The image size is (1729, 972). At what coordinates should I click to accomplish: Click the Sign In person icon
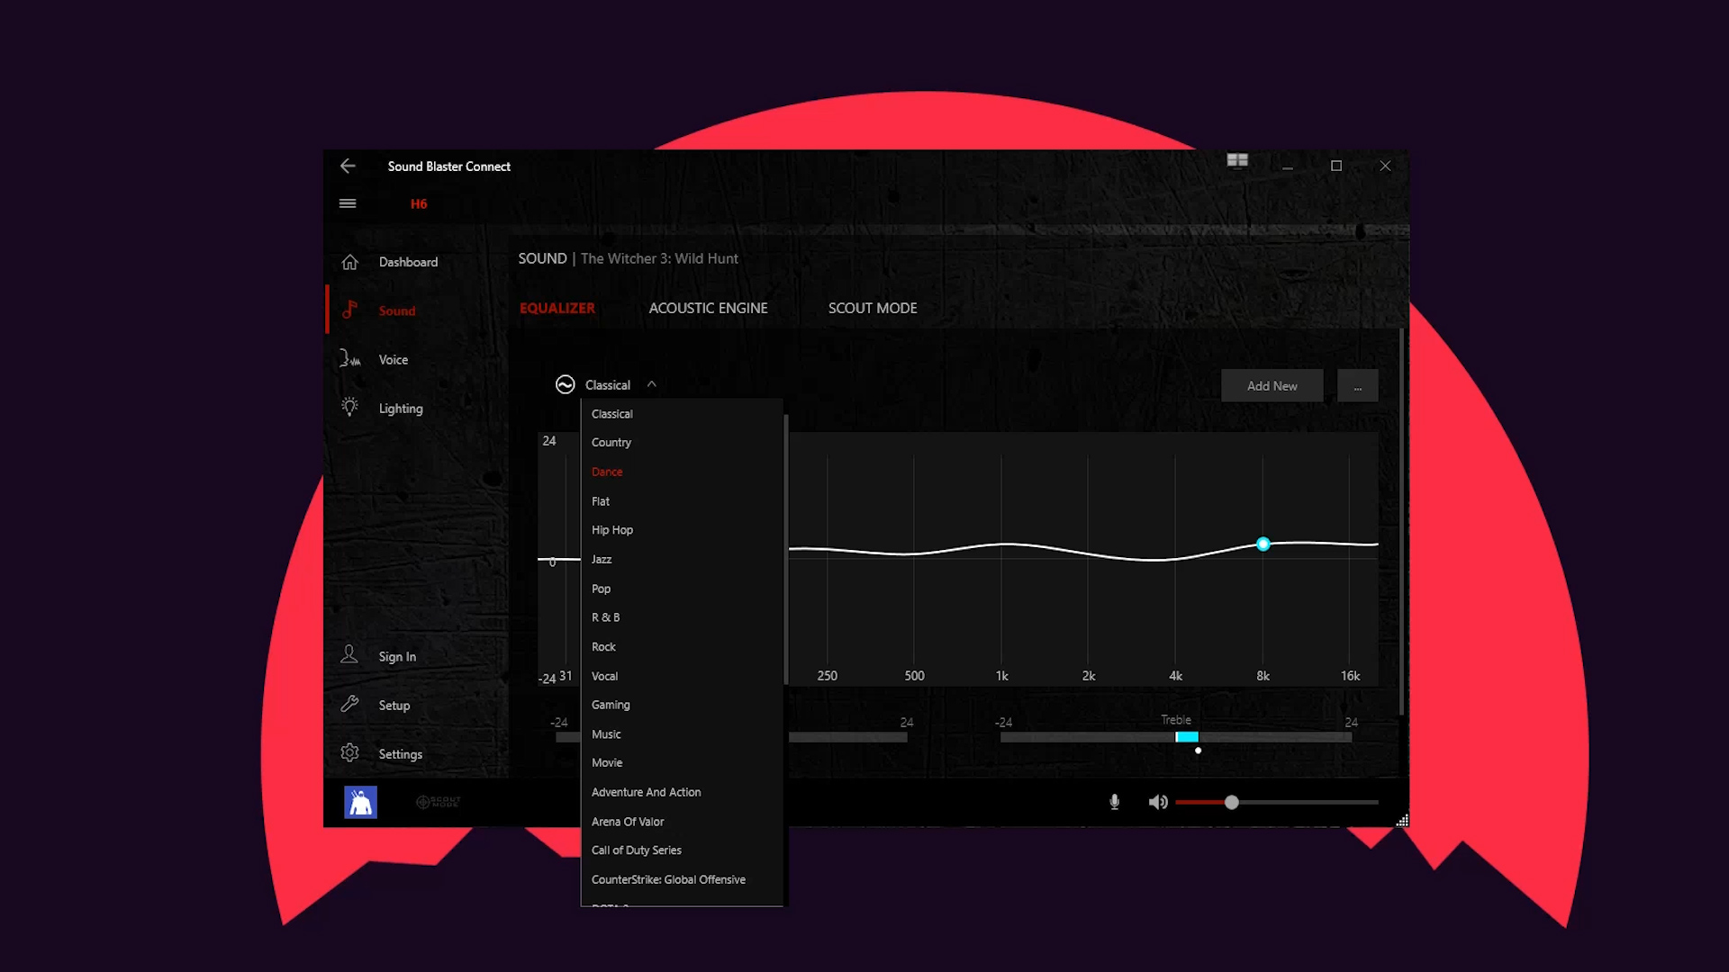[x=349, y=655]
